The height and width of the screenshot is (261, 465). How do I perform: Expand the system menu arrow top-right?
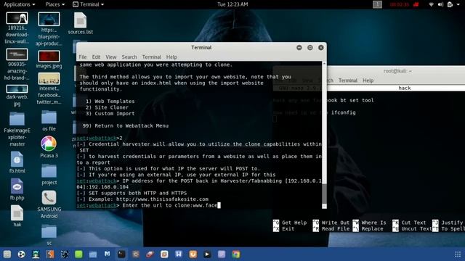click(x=459, y=4)
